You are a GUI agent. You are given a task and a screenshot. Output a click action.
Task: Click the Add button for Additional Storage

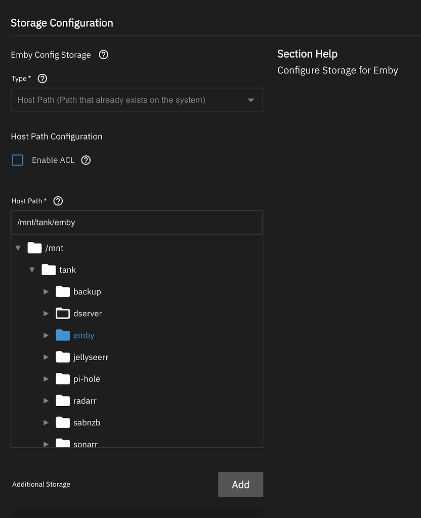(240, 484)
